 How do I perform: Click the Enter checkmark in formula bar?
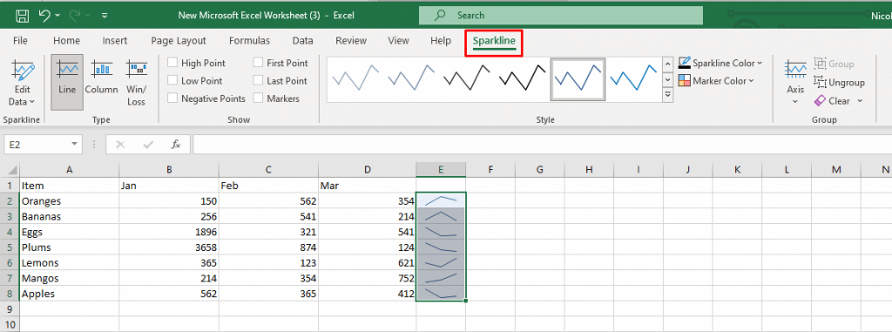(148, 145)
